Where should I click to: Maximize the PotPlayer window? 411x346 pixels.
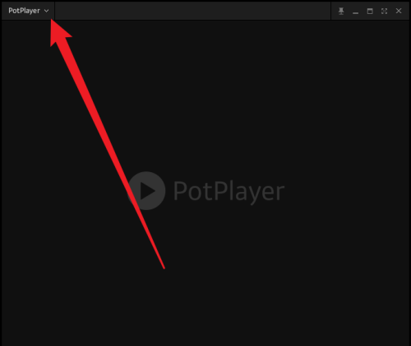[x=370, y=11]
